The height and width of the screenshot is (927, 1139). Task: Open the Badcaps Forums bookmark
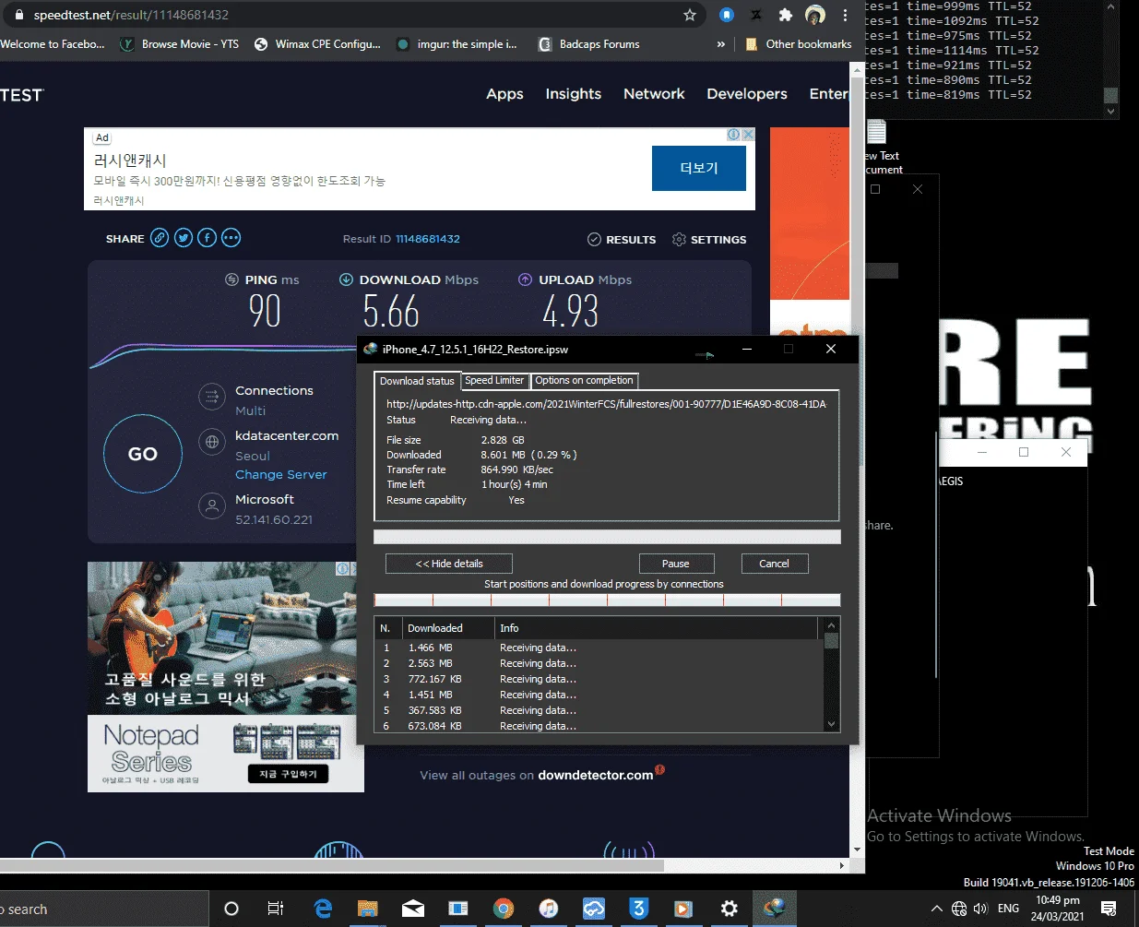(589, 43)
